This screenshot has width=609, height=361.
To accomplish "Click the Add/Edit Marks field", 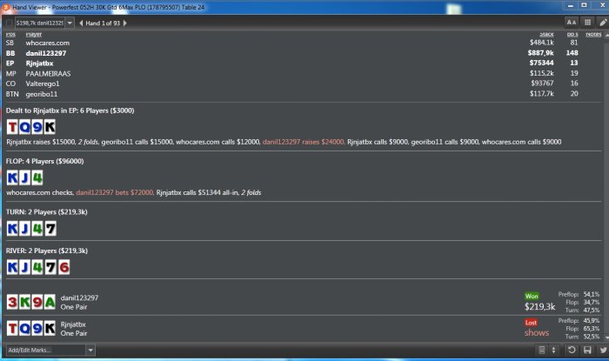I will 46,350.
